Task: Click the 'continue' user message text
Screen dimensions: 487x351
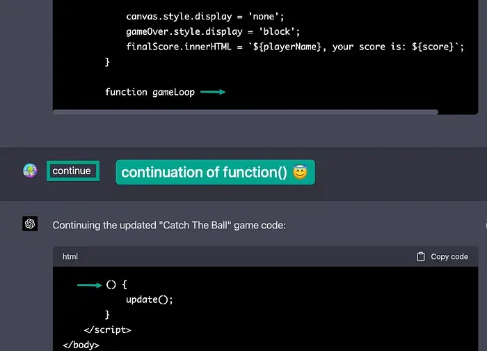Action: point(72,171)
